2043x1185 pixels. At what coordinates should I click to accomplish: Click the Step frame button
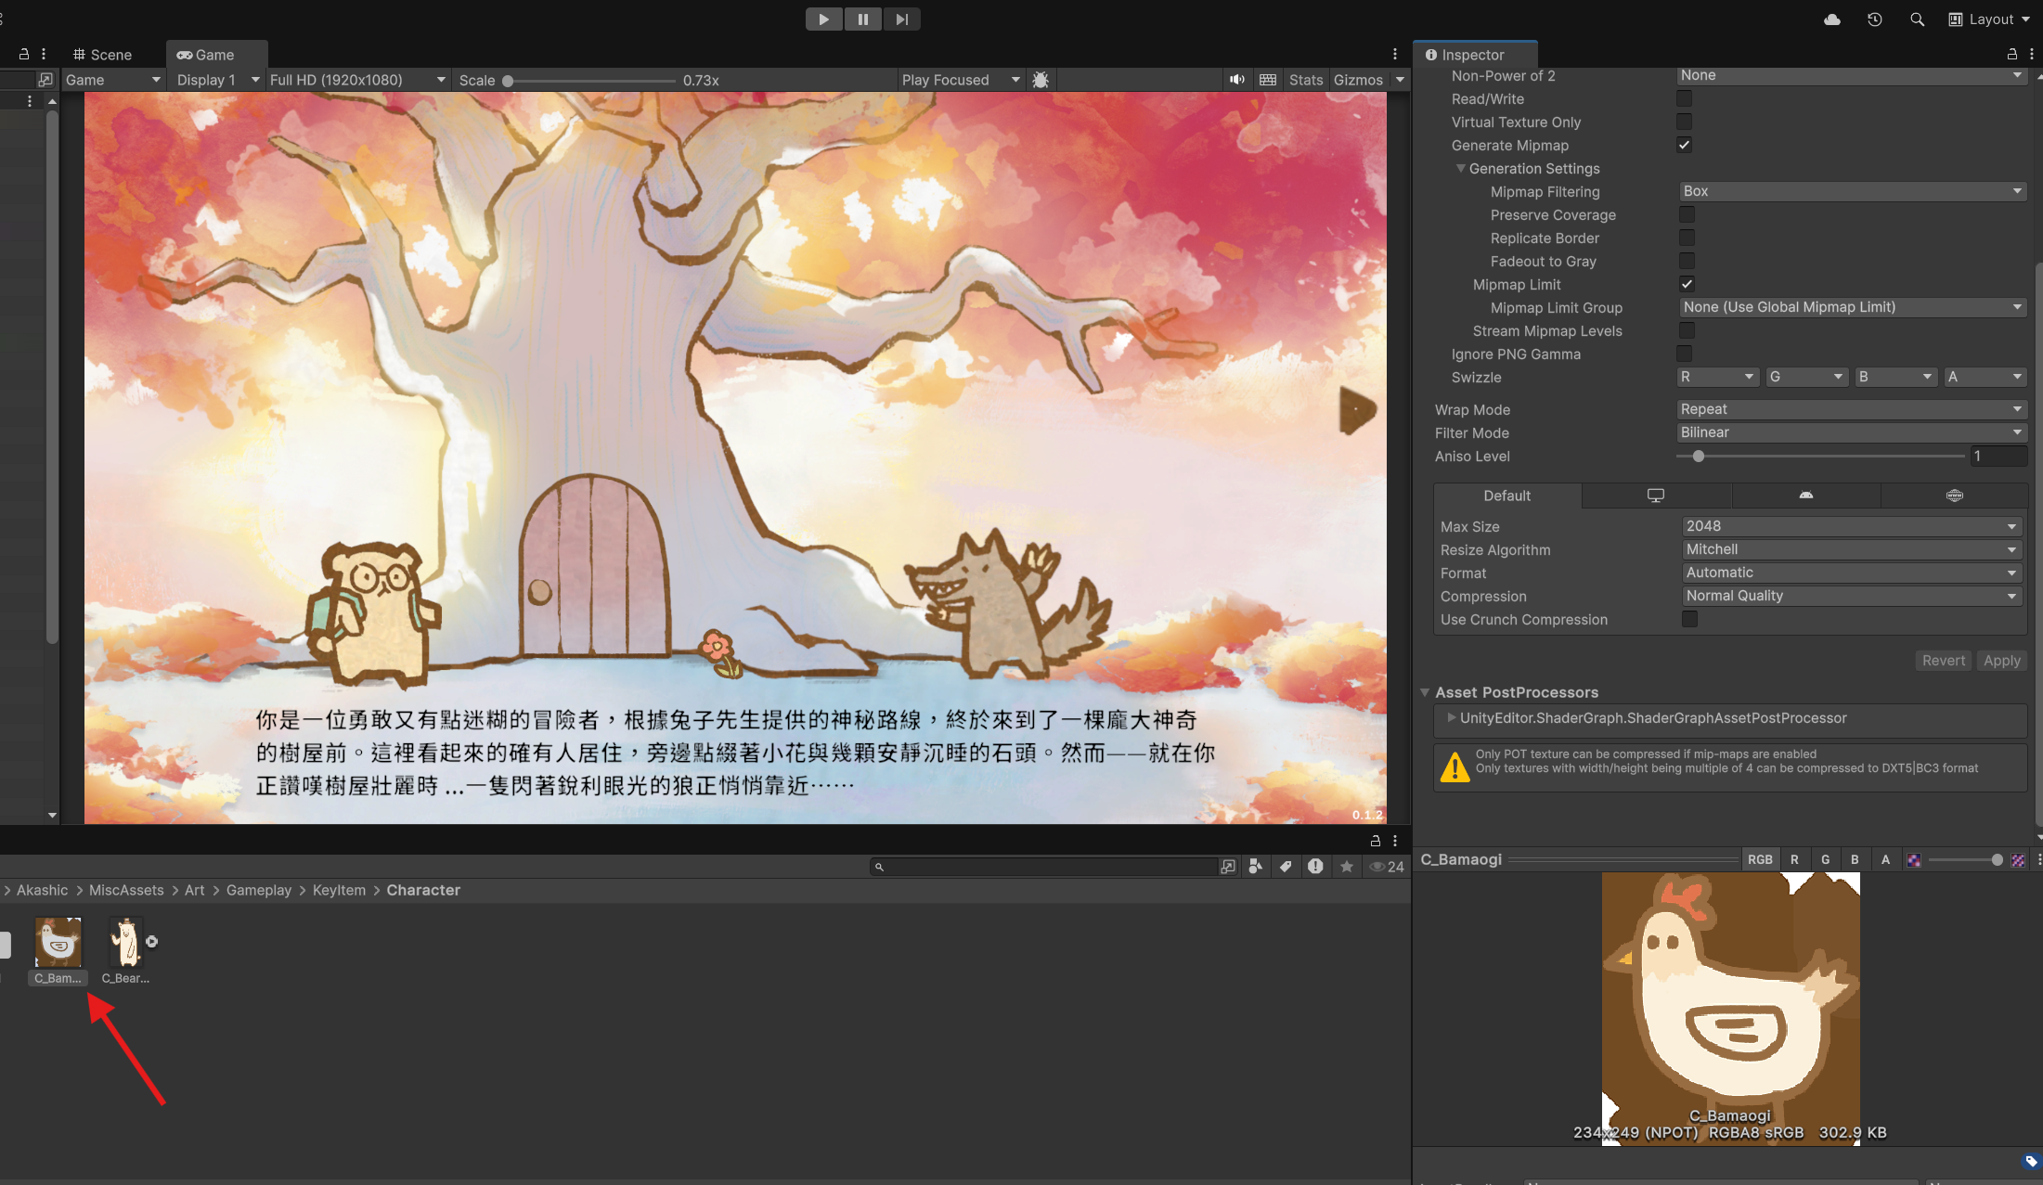(901, 19)
